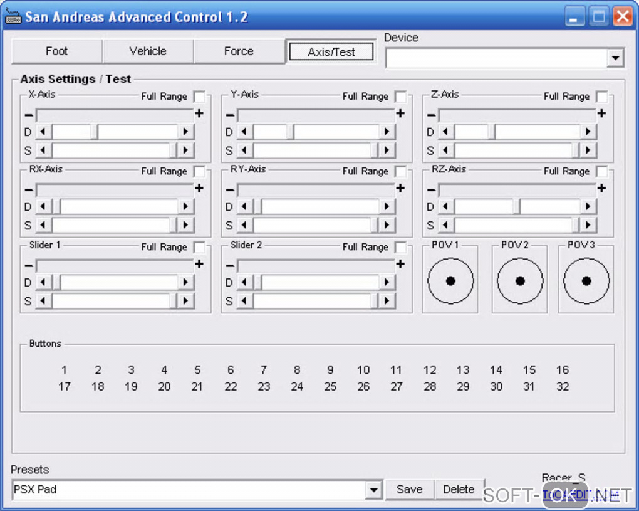The height and width of the screenshot is (511, 639).
Task: Click inside the Presets text field
Action: pos(189,490)
